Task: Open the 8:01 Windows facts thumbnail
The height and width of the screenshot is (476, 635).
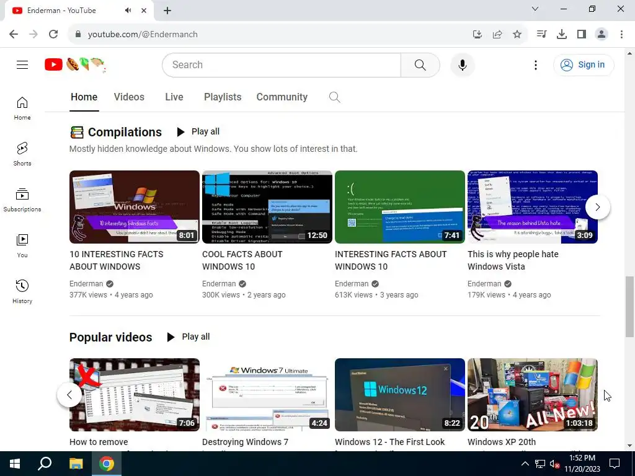Action: coord(135,207)
